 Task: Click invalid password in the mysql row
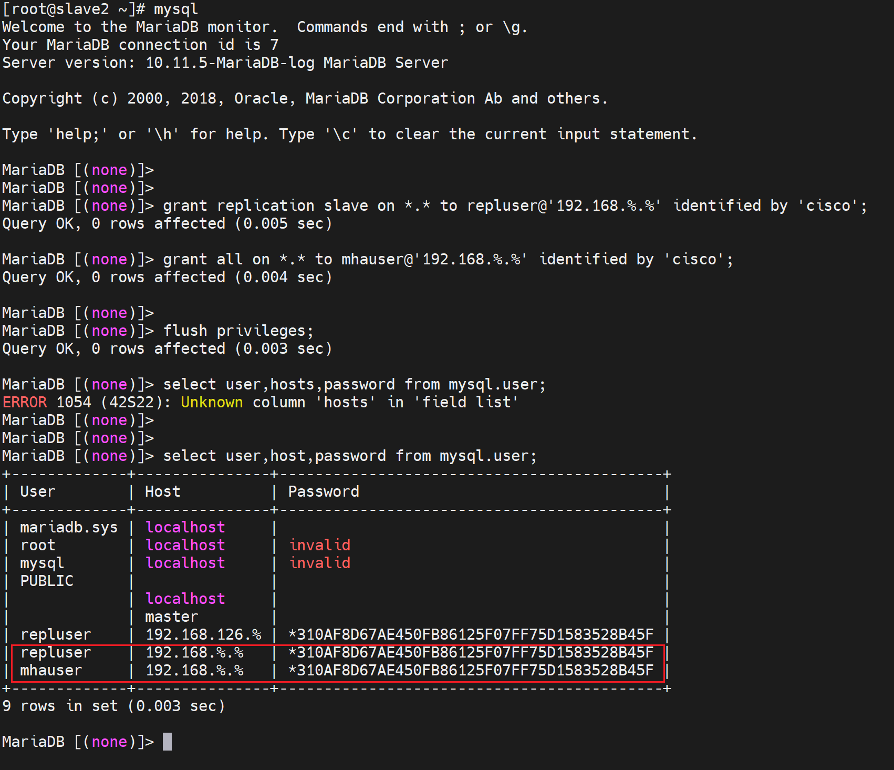pyautogui.click(x=319, y=563)
